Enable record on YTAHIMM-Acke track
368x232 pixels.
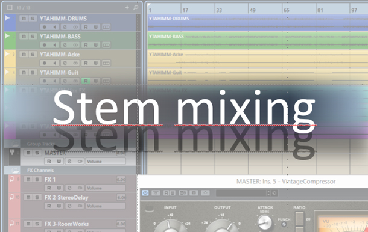point(45,63)
